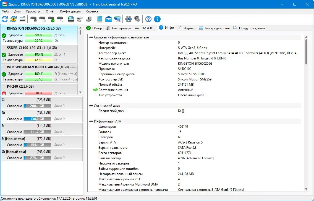Select the E: partition entry
The width and height of the screenshot is (314, 201).
pos(42,129)
